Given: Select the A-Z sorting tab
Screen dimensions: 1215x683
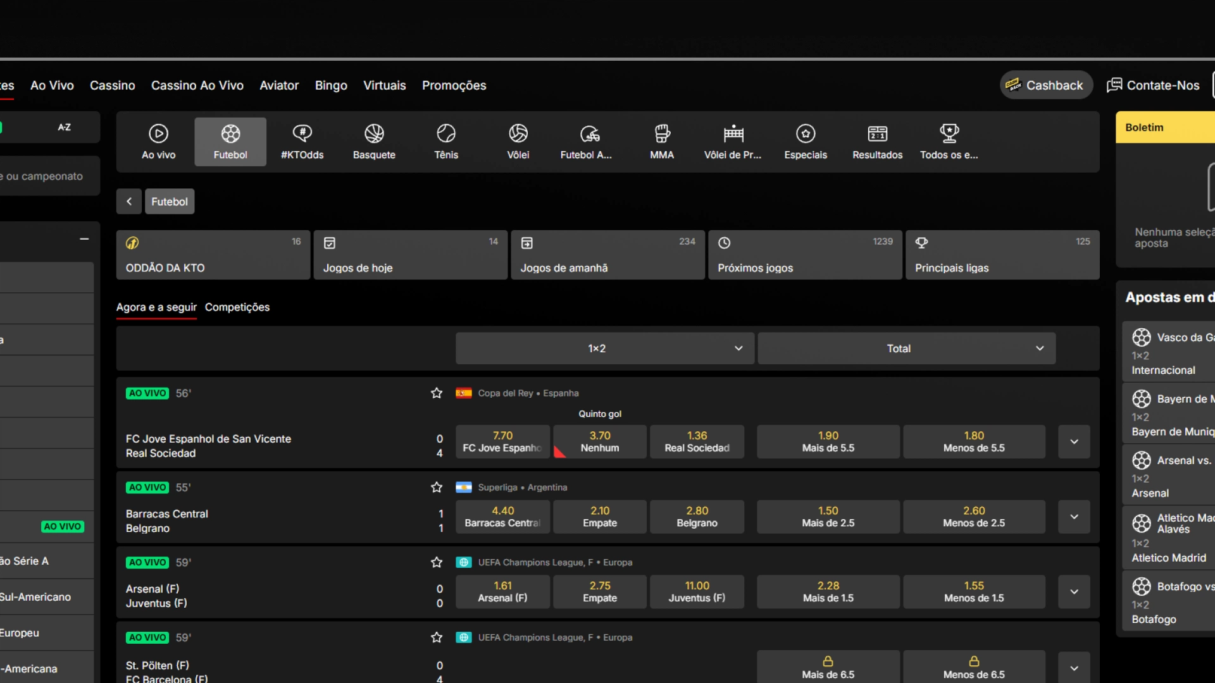Looking at the screenshot, I should click(65, 127).
